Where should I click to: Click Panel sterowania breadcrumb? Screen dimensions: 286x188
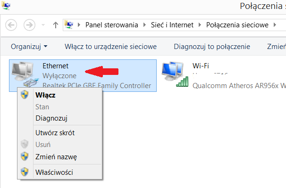tap(112, 25)
